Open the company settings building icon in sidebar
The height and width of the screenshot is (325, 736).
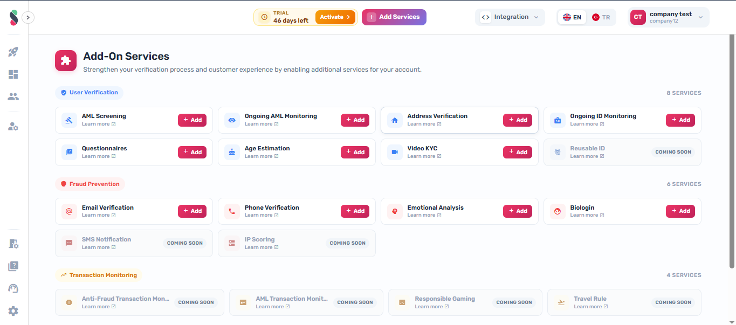coord(13,244)
